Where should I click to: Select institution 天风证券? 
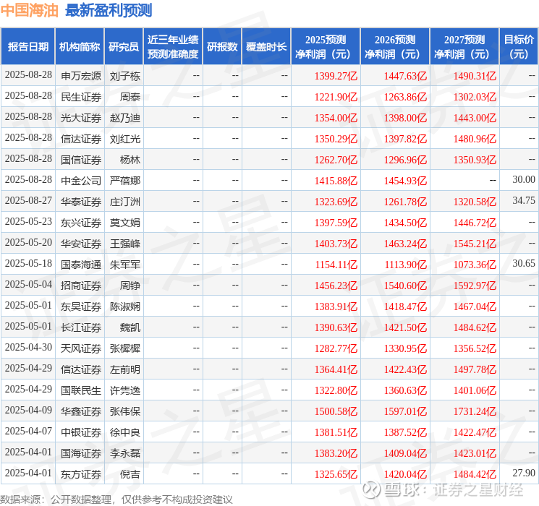pos(81,348)
